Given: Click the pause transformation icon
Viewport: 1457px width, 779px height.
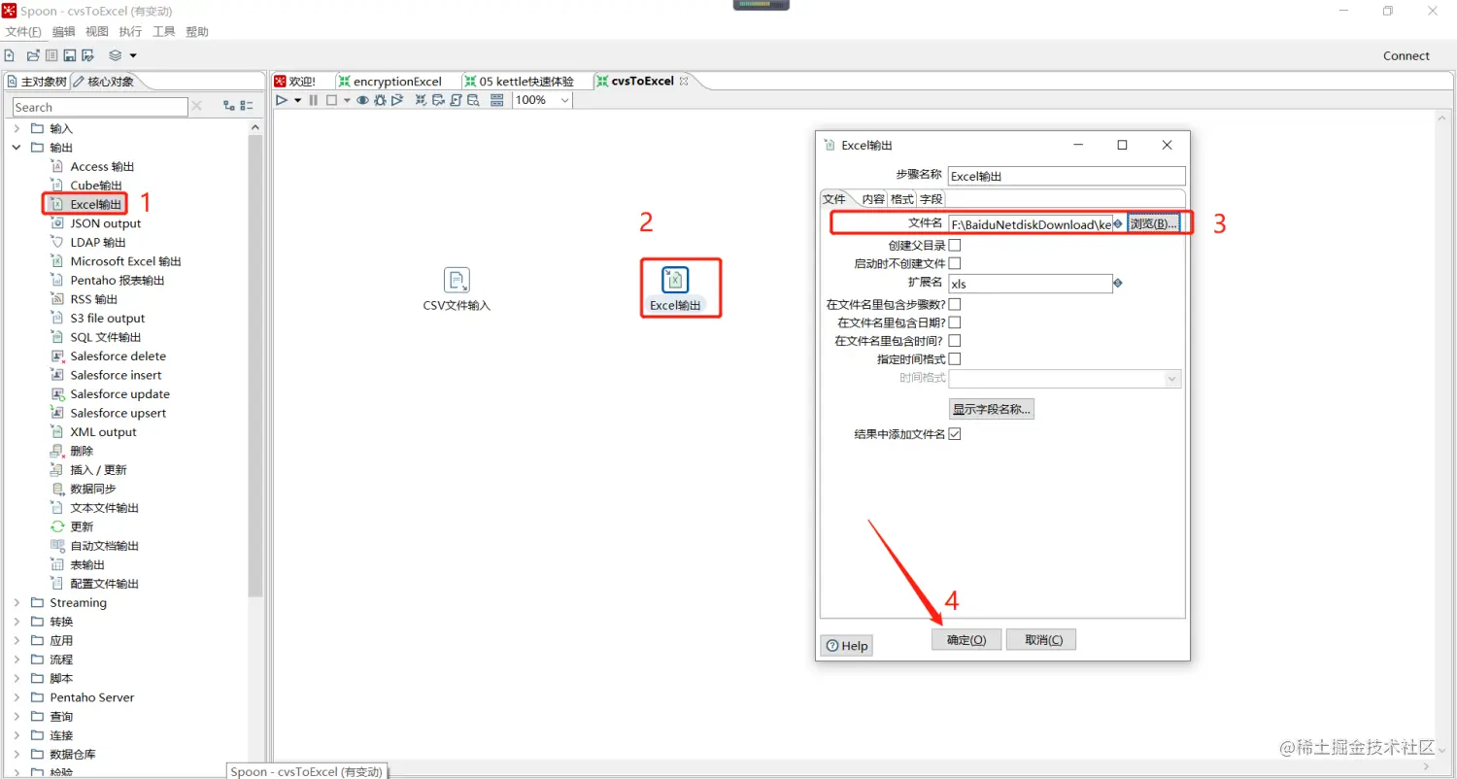Looking at the screenshot, I should click(x=314, y=100).
